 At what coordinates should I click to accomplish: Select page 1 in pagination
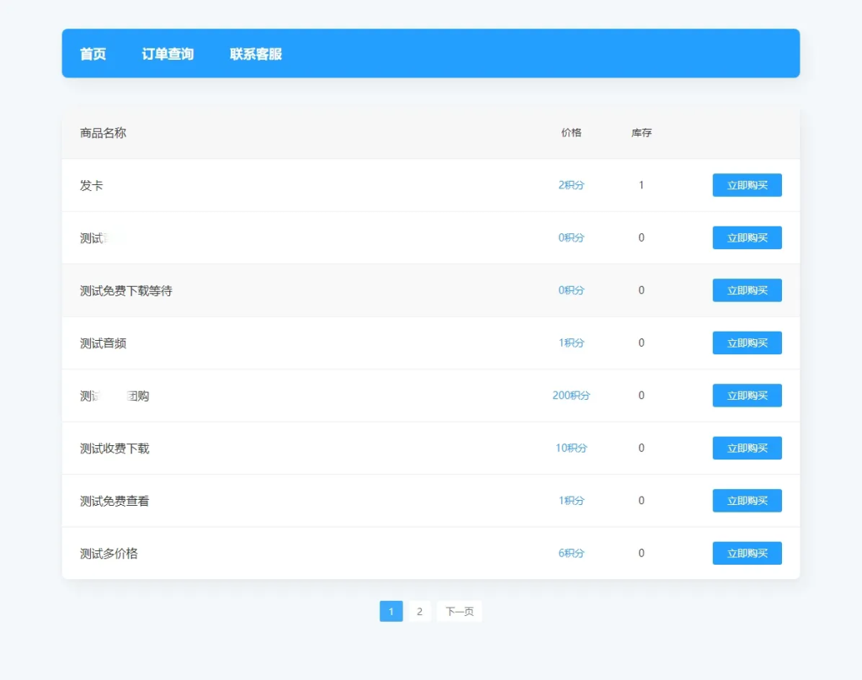pyautogui.click(x=391, y=611)
